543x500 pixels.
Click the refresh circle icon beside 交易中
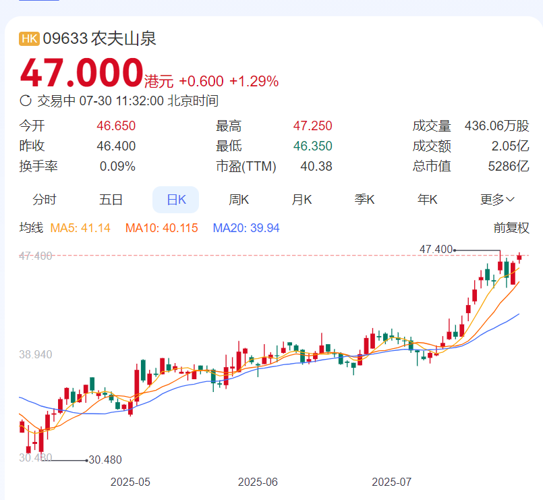tap(26, 101)
